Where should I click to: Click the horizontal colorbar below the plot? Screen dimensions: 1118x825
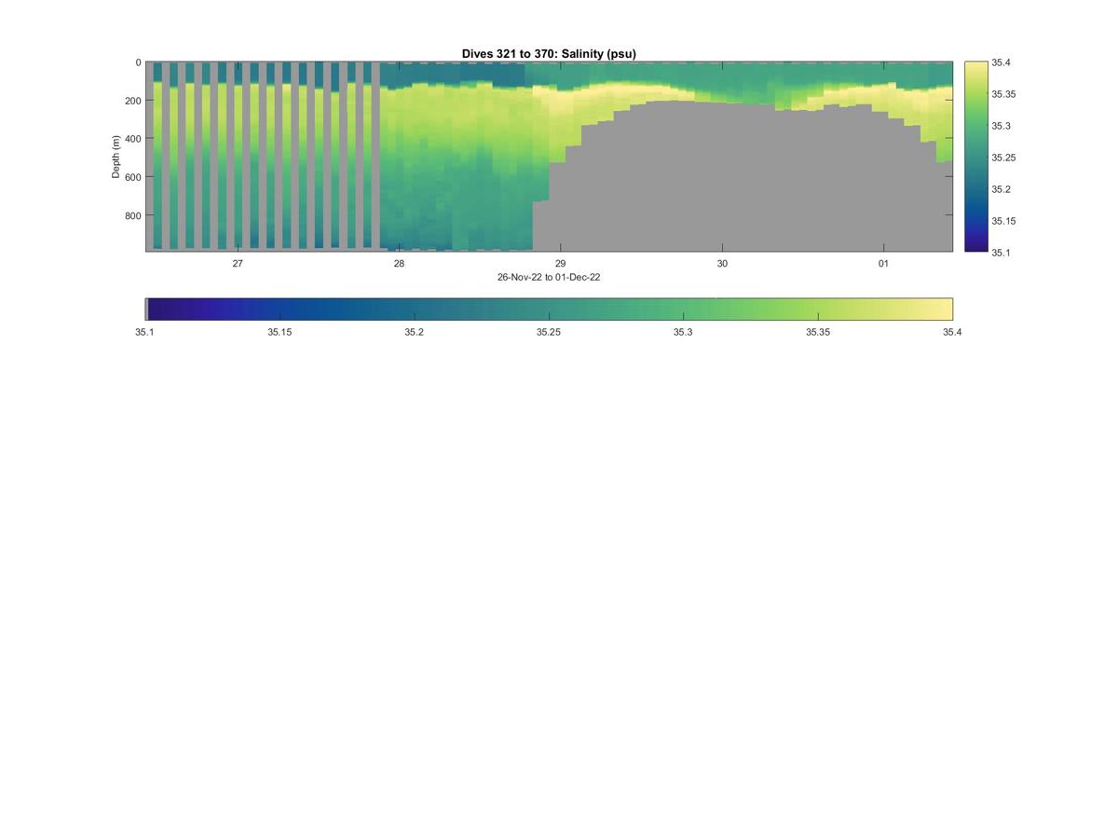(x=549, y=309)
